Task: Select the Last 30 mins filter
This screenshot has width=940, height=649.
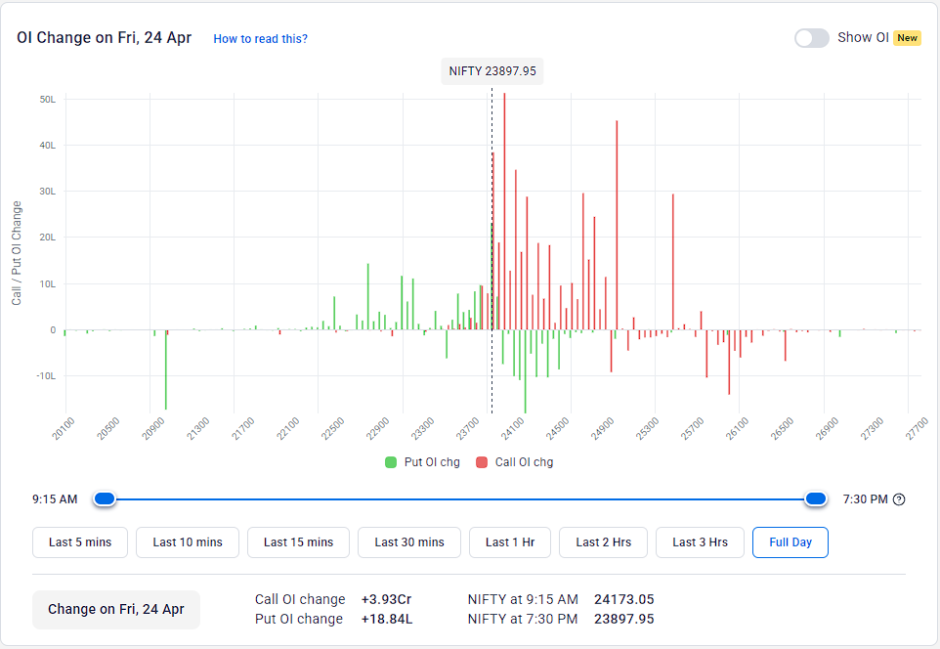Action: click(x=408, y=542)
